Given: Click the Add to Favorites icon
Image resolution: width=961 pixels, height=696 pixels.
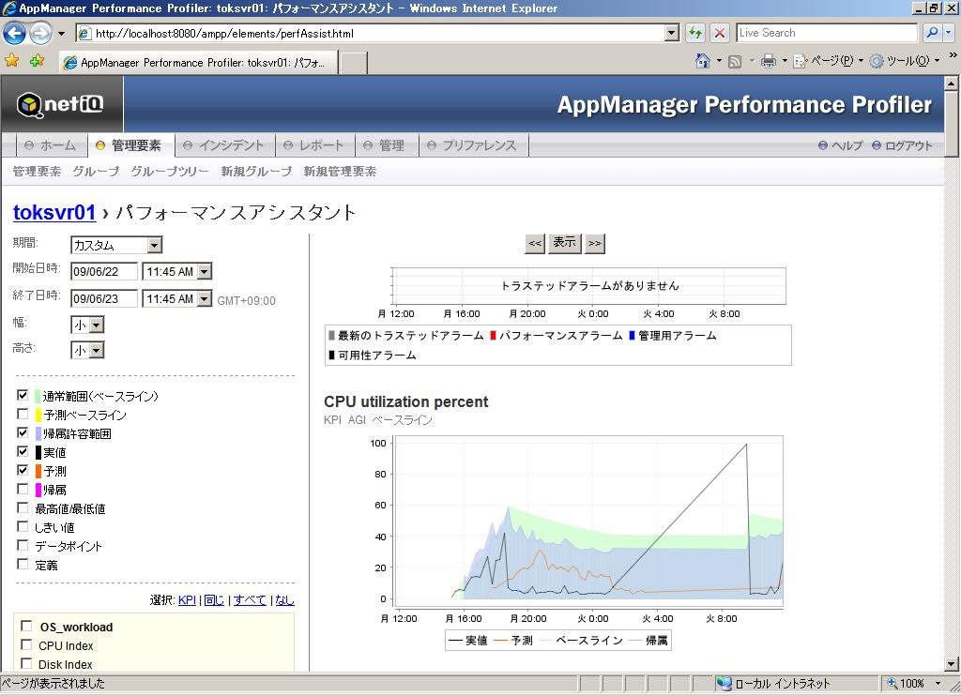Looking at the screenshot, I should pos(37,61).
